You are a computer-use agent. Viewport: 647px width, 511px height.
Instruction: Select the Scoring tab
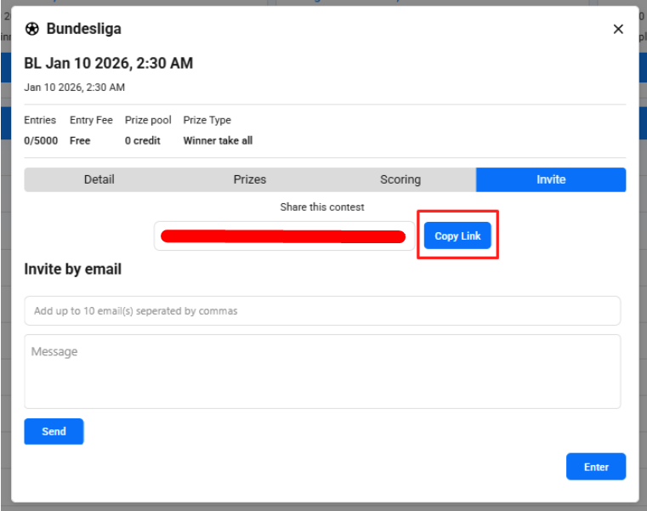400,179
